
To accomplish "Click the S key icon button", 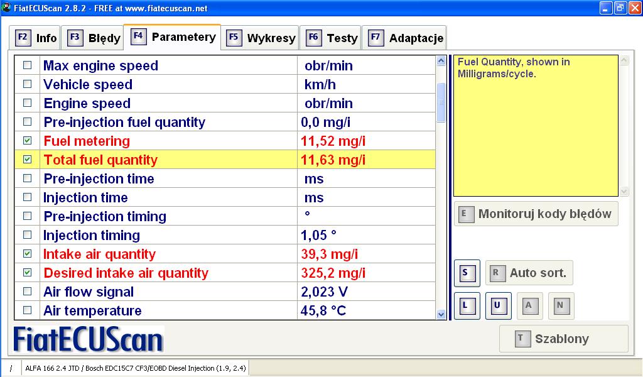I will (467, 273).
